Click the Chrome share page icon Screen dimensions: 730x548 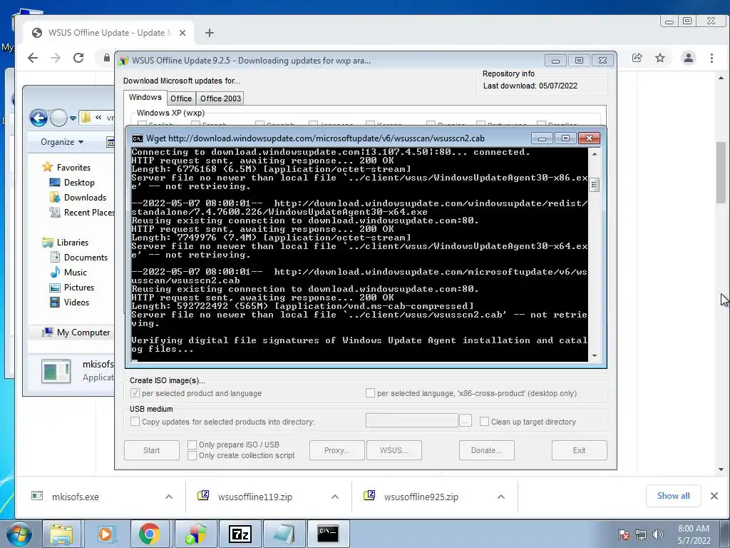click(x=637, y=58)
